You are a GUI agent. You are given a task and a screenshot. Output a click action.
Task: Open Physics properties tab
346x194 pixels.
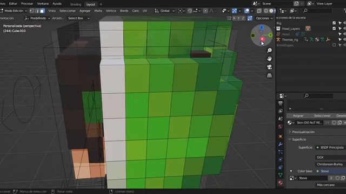281,160
